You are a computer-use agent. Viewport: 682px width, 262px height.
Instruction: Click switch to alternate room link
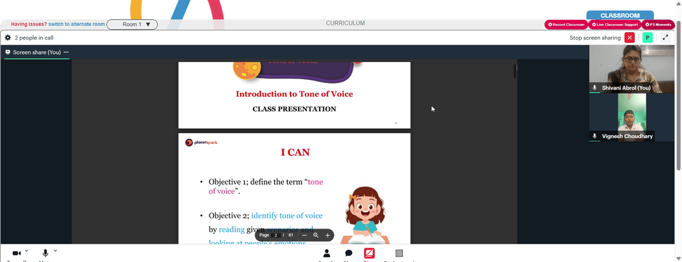point(76,25)
